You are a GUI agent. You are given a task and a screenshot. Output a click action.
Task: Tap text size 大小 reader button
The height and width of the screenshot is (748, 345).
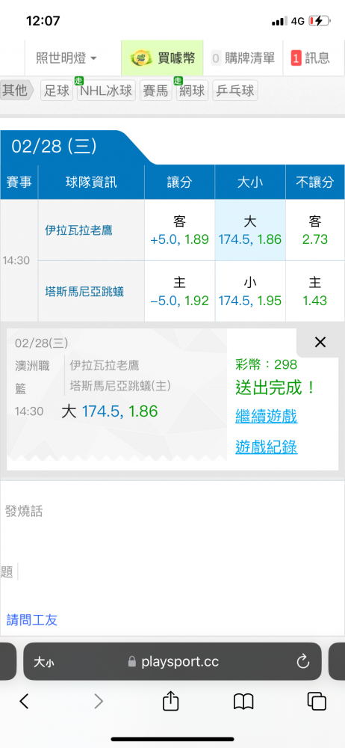coord(43,662)
